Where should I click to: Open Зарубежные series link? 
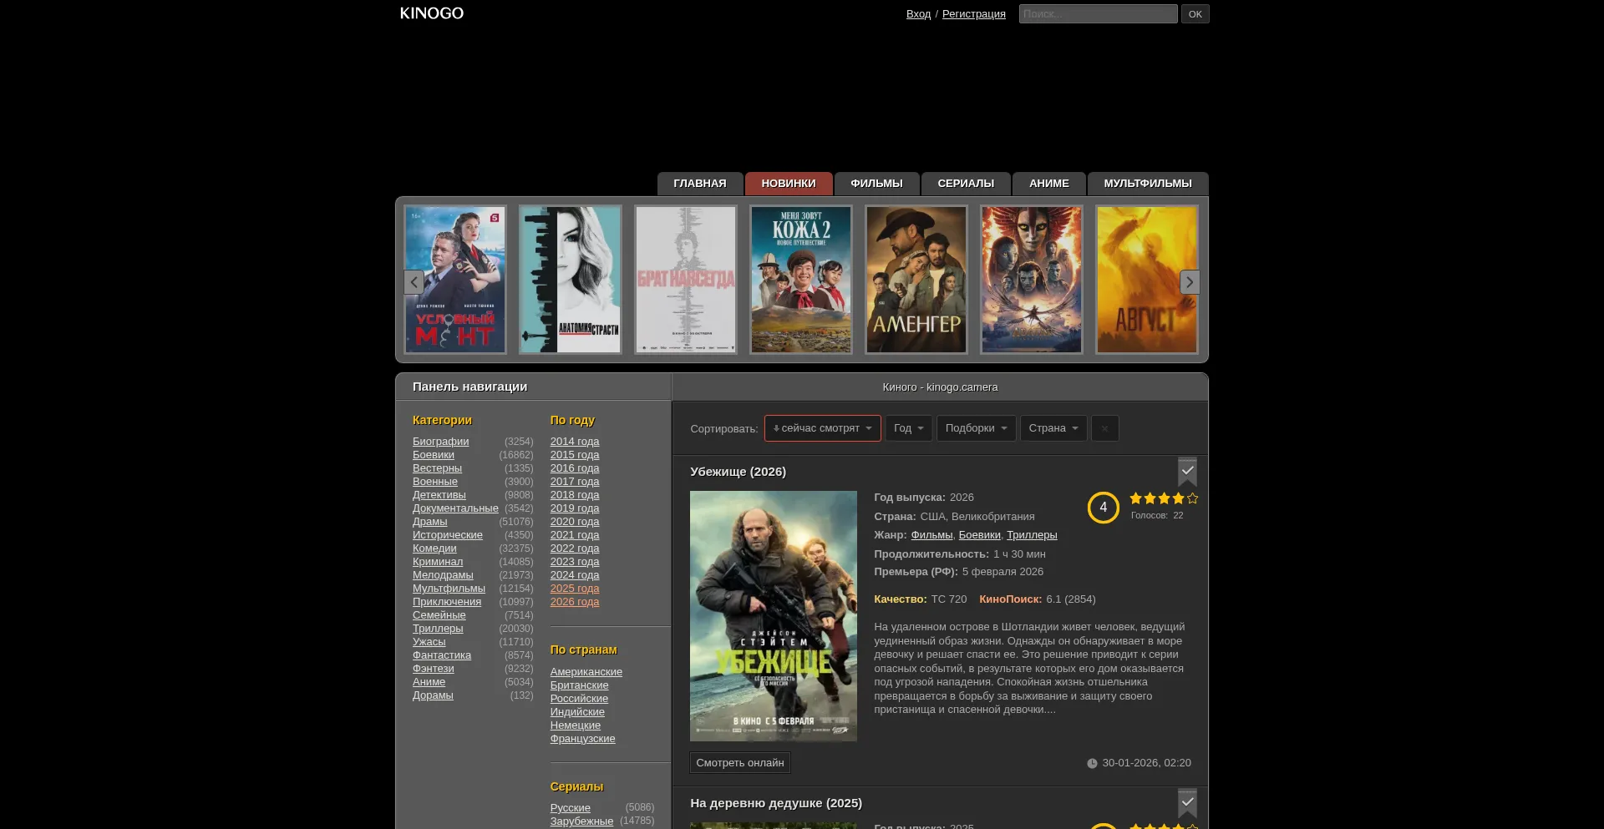581,821
